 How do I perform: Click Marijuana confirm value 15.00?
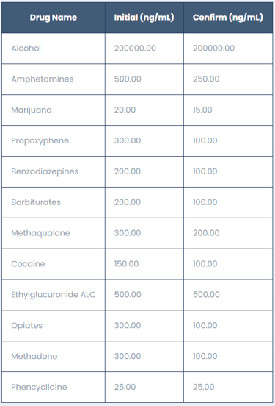tap(202, 110)
